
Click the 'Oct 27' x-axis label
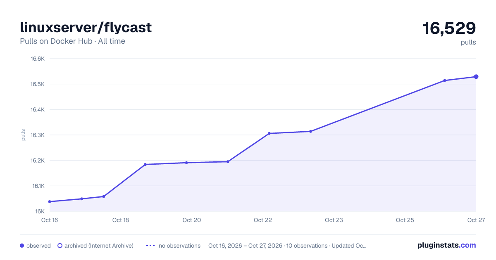tap(476, 220)
